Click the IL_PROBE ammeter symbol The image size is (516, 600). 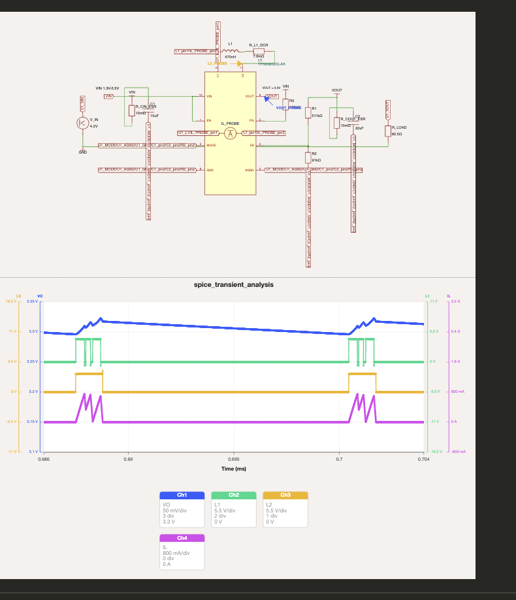230,133
